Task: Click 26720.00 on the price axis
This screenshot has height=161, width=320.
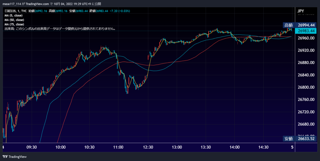Action: [306, 112]
